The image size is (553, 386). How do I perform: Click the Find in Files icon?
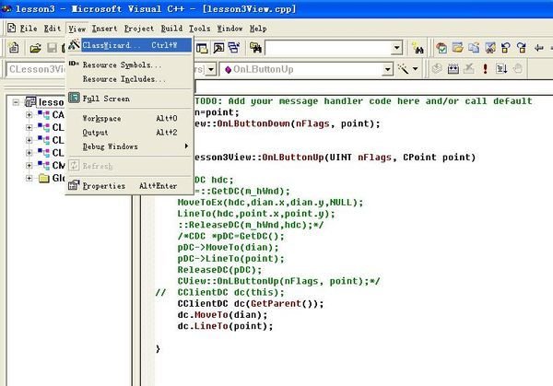[x=255, y=48]
